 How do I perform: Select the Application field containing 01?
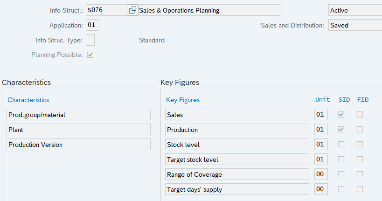(x=92, y=25)
